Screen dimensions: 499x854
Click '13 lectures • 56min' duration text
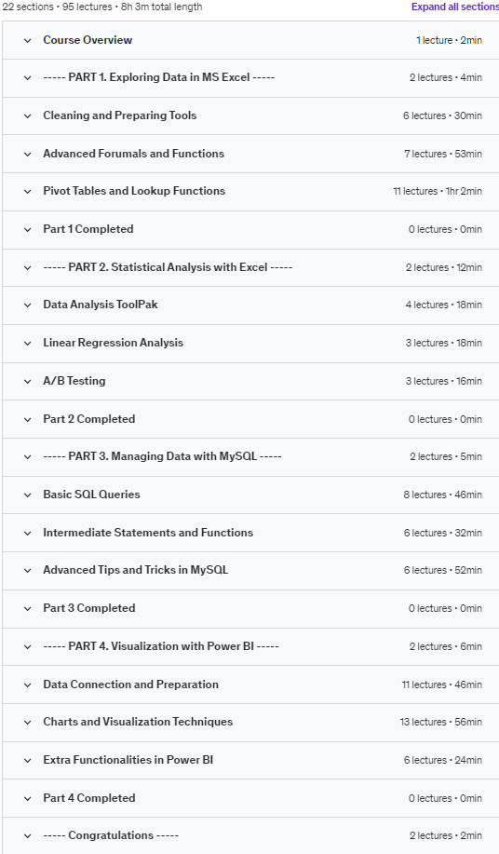point(440,722)
